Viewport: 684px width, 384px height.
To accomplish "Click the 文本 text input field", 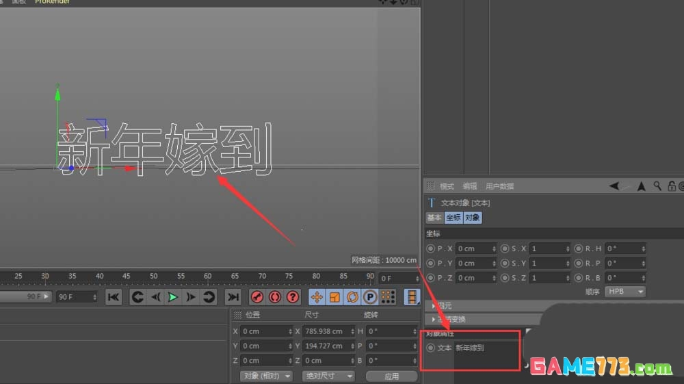I will coord(487,355).
